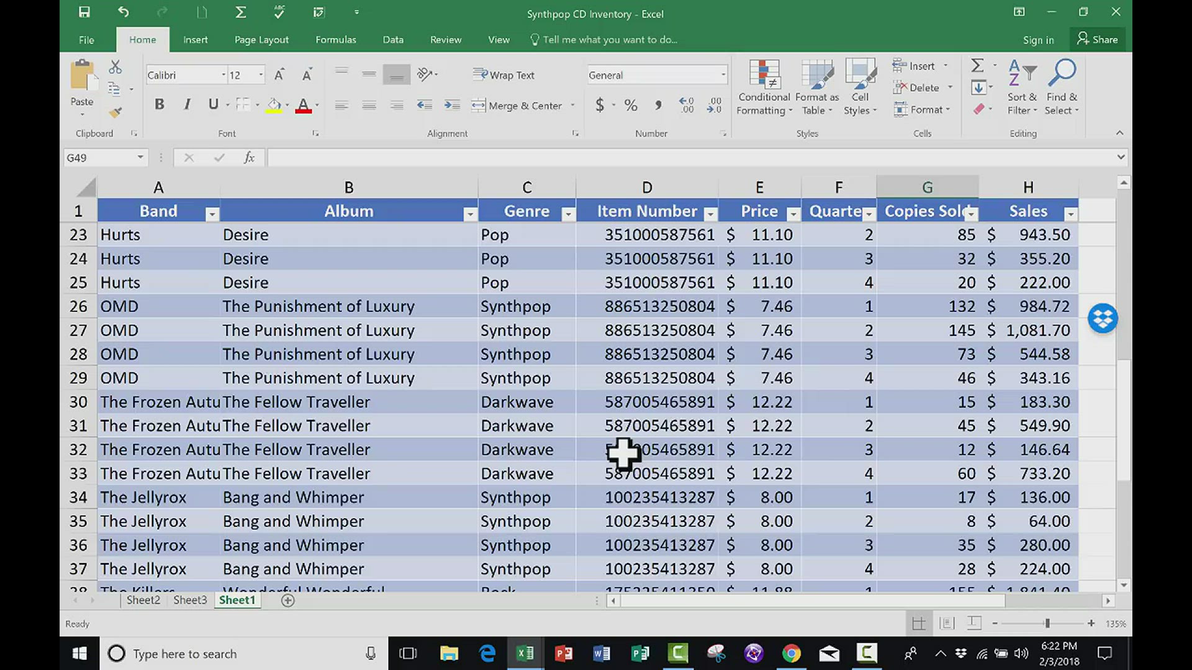The width and height of the screenshot is (1192, 670).
Task: Open Find & Select menu
Action: 1062,87
